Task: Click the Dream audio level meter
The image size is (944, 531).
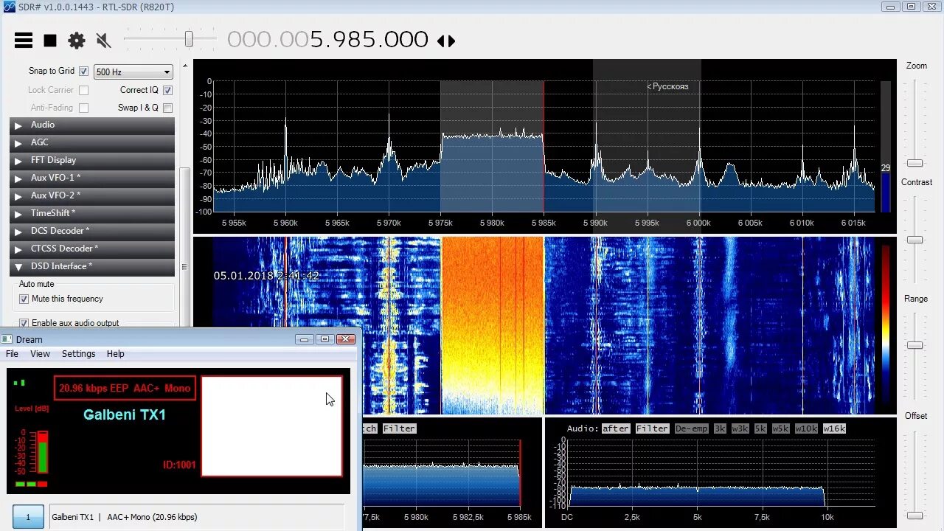Action: click(x=42, y=452)
